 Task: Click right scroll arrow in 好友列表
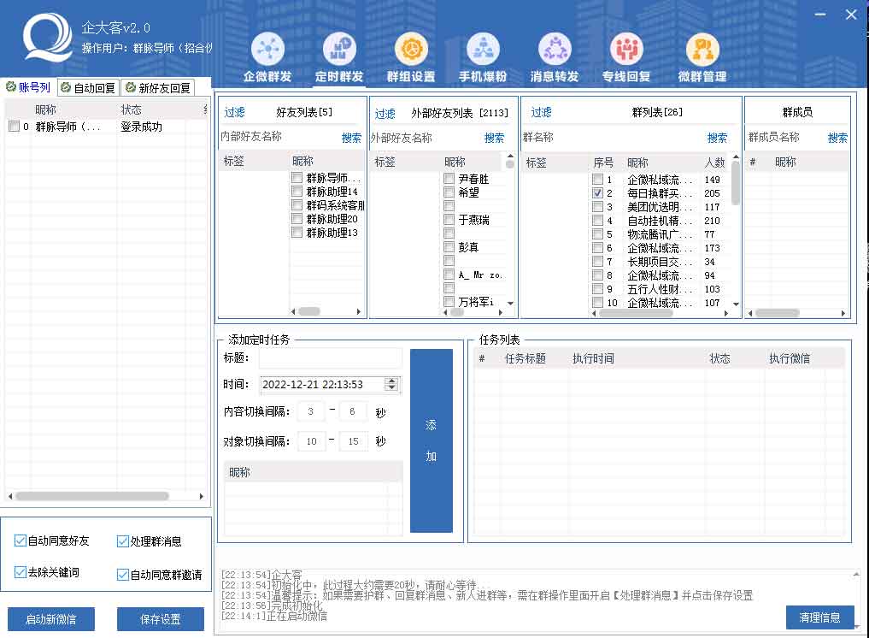pyautogui.click(x=360, y=312)
